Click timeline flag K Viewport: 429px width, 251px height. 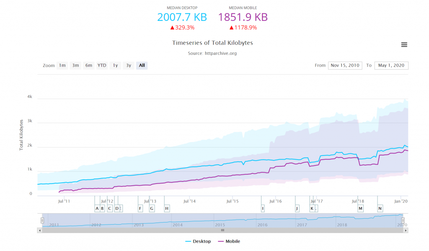tap(312, 209)
